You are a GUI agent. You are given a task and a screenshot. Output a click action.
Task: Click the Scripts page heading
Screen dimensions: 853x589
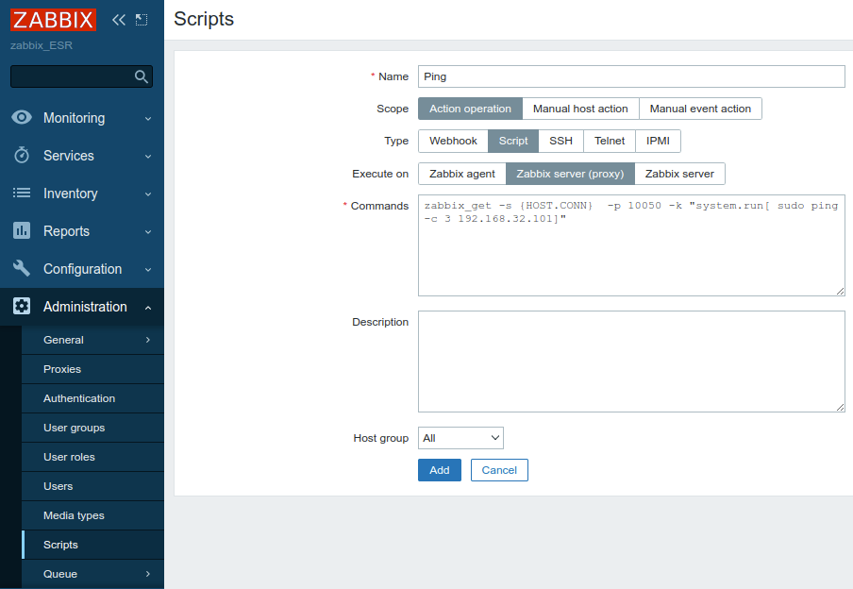[x=204, y=19]
